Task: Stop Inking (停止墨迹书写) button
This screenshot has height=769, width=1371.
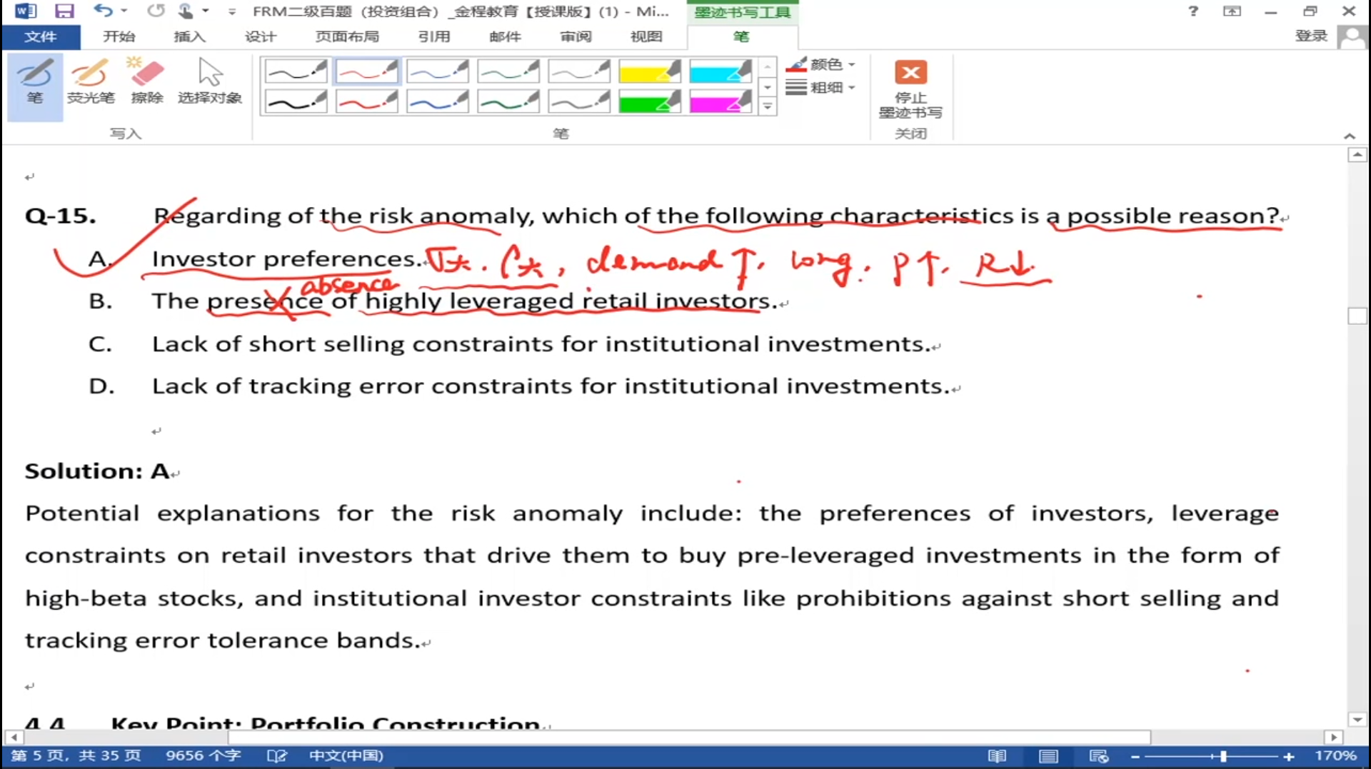Action: tap(910, 89)
